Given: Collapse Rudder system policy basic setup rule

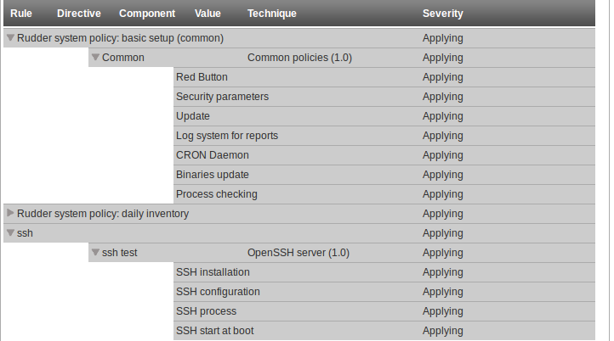Looking at the screenshot, I should click(10, 38).
